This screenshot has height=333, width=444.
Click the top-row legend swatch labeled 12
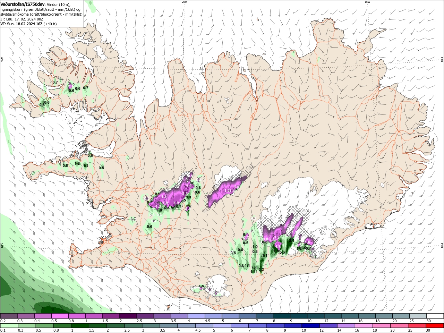click(x=332, y=316)
